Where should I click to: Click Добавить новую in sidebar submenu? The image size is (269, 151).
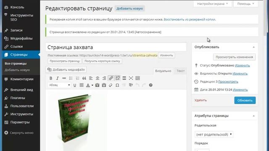17,70
